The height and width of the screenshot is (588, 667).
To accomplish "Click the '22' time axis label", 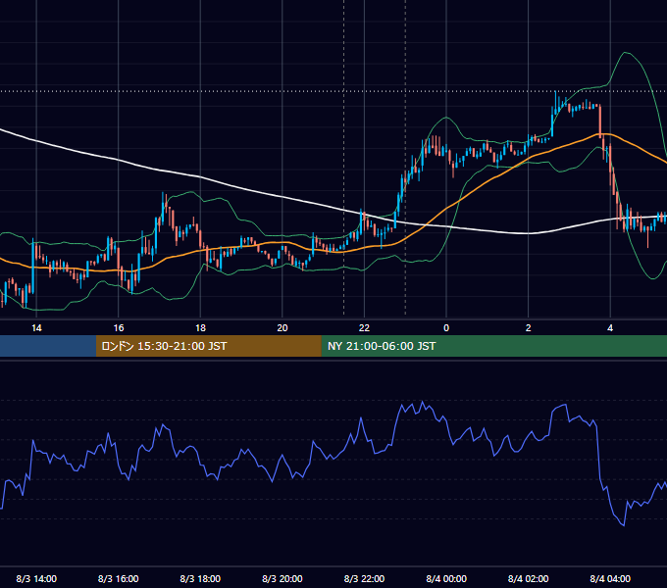I will click(364, 328).
